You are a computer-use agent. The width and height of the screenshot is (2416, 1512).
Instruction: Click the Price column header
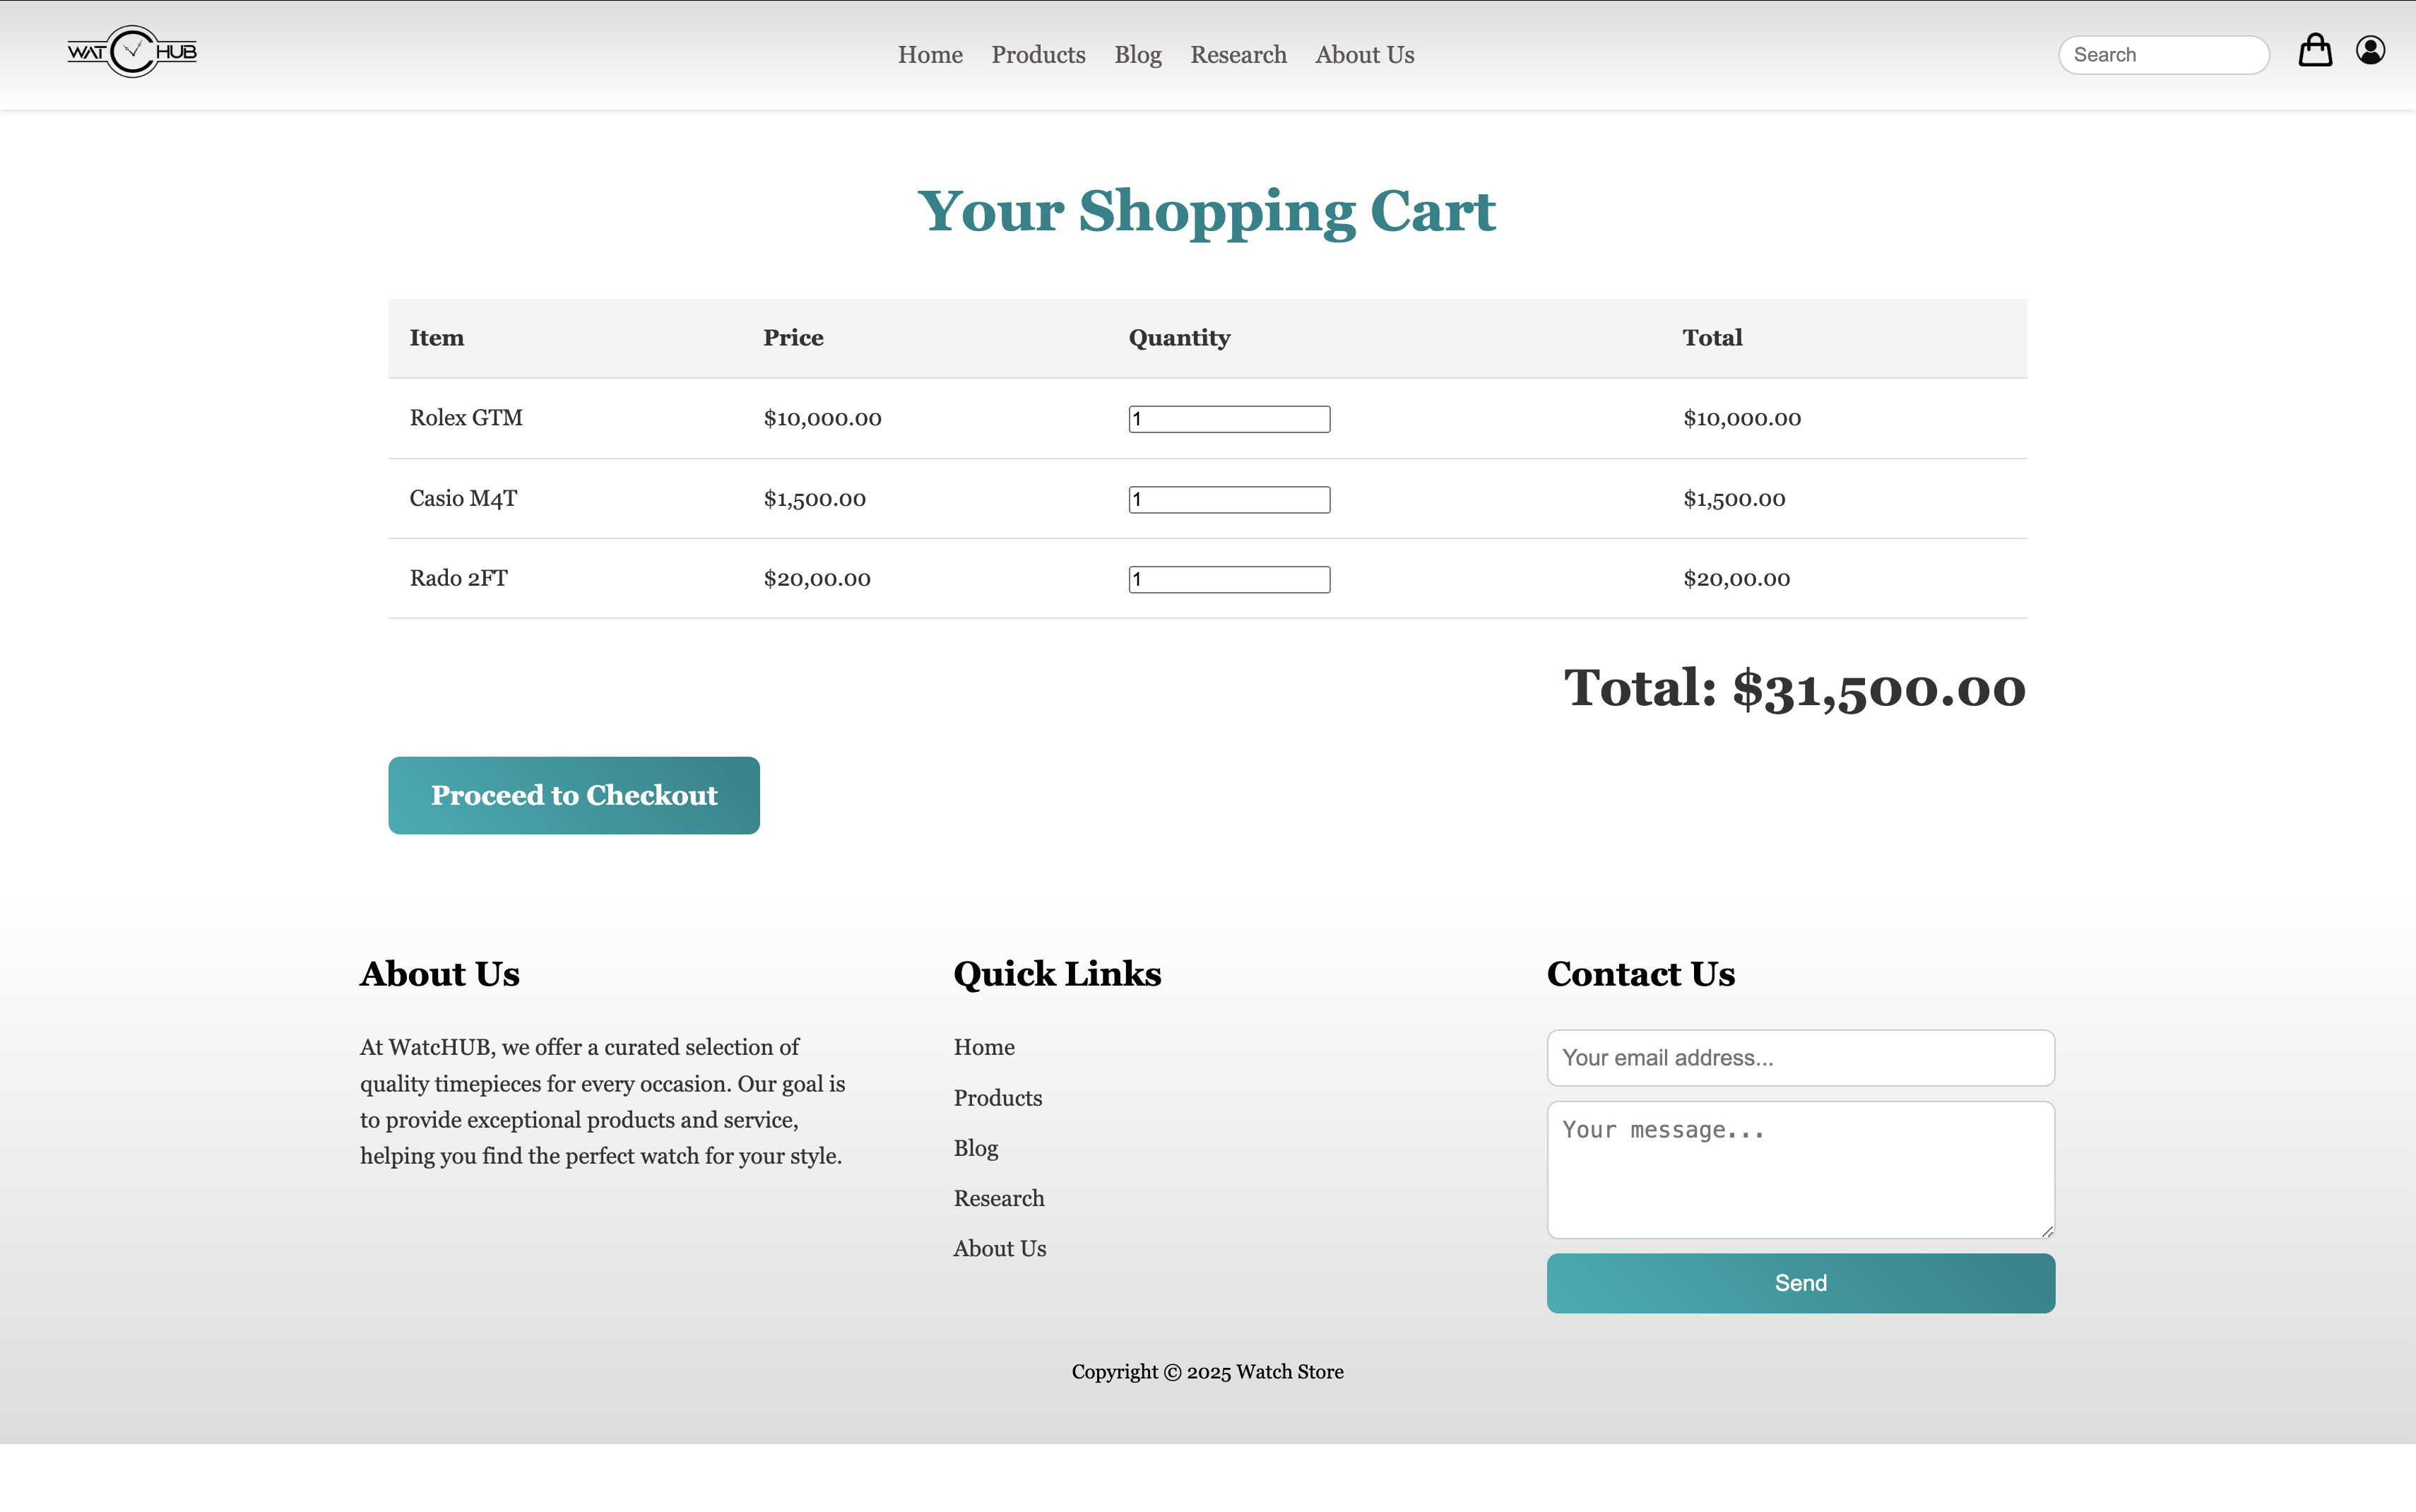[793, 338]
